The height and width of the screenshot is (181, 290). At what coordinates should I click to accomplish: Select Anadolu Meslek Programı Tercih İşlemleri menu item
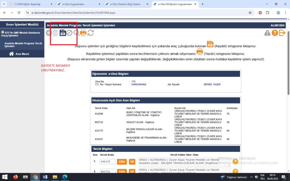point(23,45)
